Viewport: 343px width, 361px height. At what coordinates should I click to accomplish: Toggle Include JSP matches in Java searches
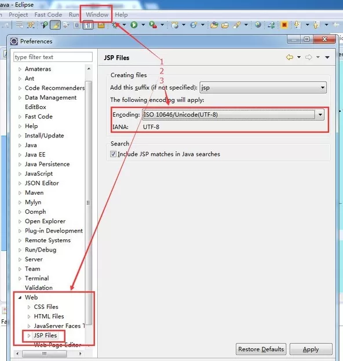click(x=113, y=154)
